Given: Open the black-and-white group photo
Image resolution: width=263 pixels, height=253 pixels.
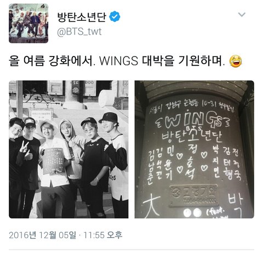Looking at the screenshot, I should (x=68, y=149).
